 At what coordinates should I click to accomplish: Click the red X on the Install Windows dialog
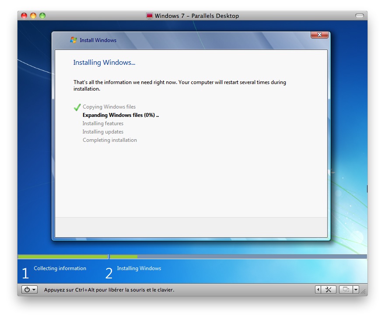tap(319, 35)
